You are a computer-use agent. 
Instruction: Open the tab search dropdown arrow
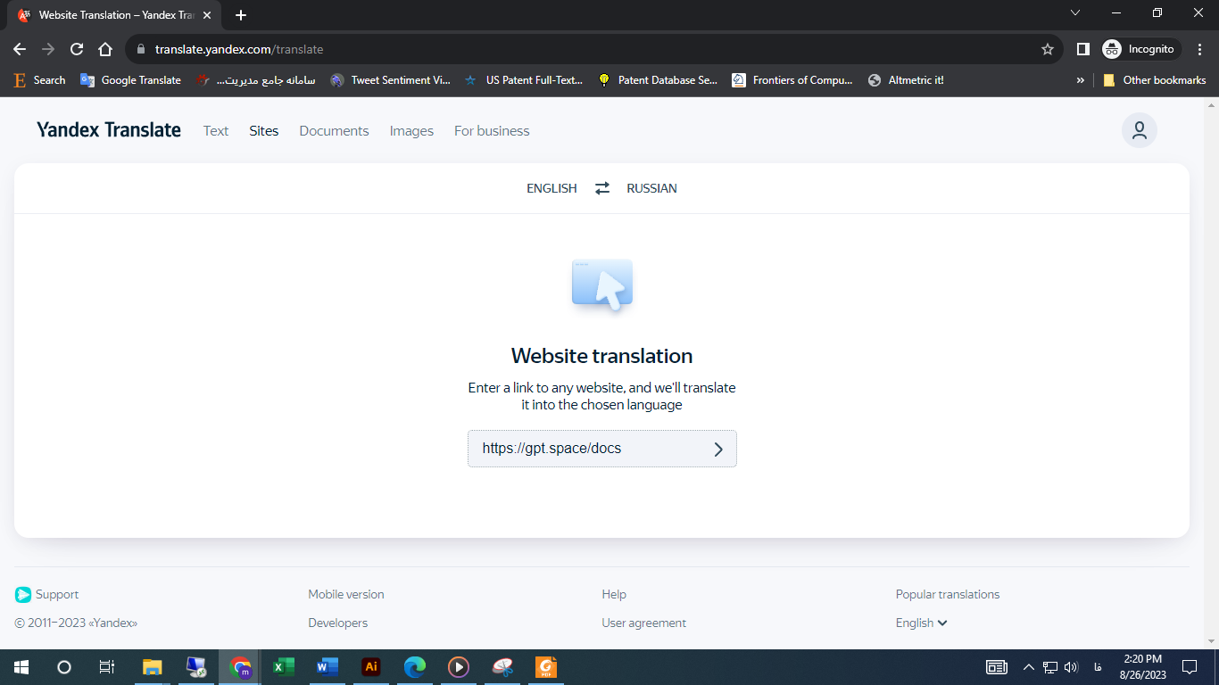pyautogui.click(x=1075, y=12)
